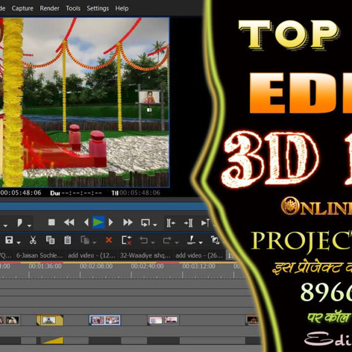
Task: Switch to the 6-Jaisan Sochle sequence tab
Action: point(39,255)
